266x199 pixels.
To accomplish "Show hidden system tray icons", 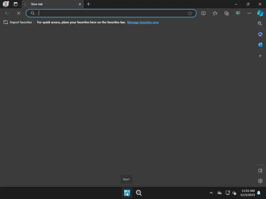I will (211, 193).
